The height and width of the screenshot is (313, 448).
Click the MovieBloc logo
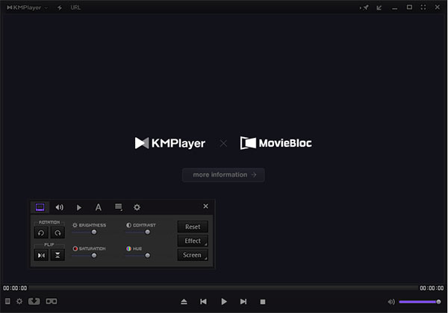(276, 143)
